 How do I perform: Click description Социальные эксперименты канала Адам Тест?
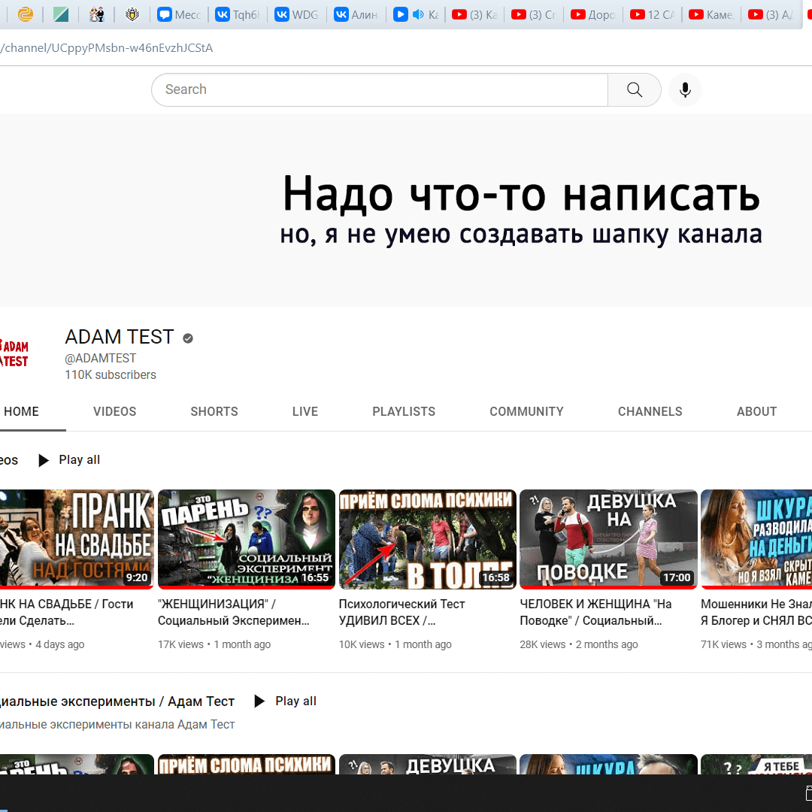click(x=117, y=725)
